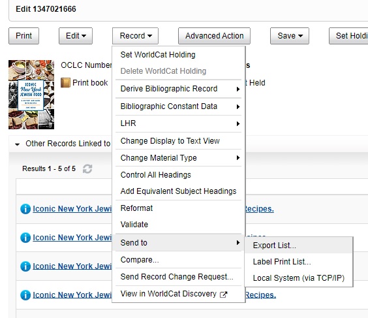Choose Validate from Record menu
The height and width of the screenshot is (318, 368).
178,225
